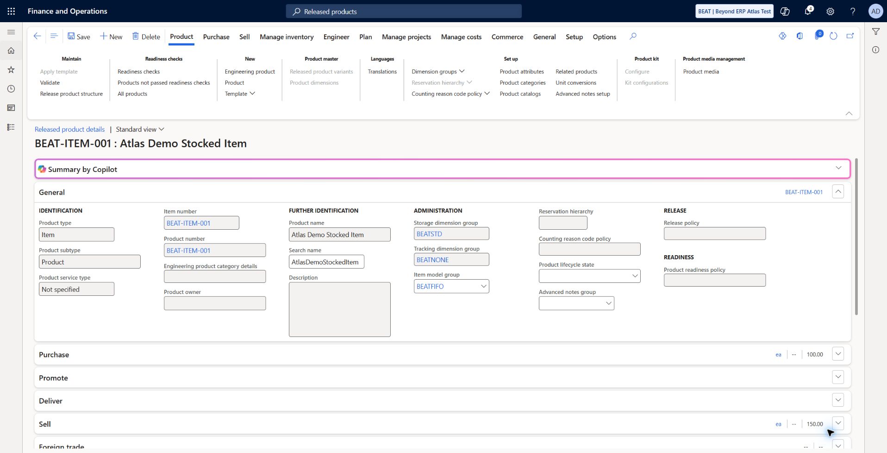This screenshot has width=887, height=453.
Task: Open the app launcher waffle menu
Action: 11,11
